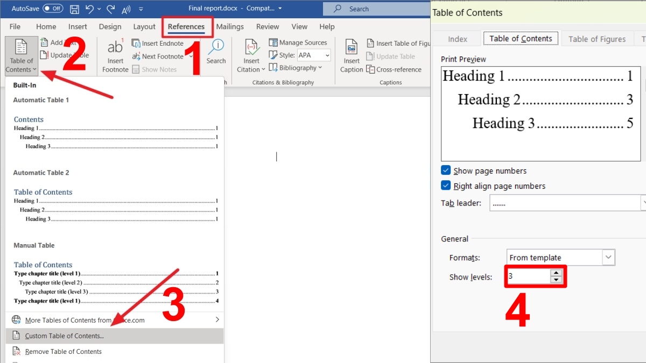Select the References ribbon tab
This screenshot has height=363, width=646.
[186, 27]
